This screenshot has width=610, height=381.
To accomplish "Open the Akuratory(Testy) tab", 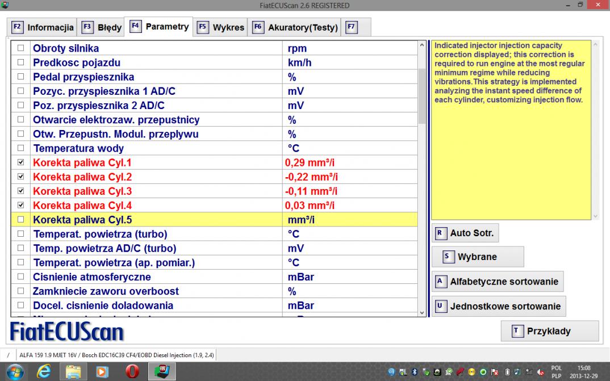I will [295, 27].
